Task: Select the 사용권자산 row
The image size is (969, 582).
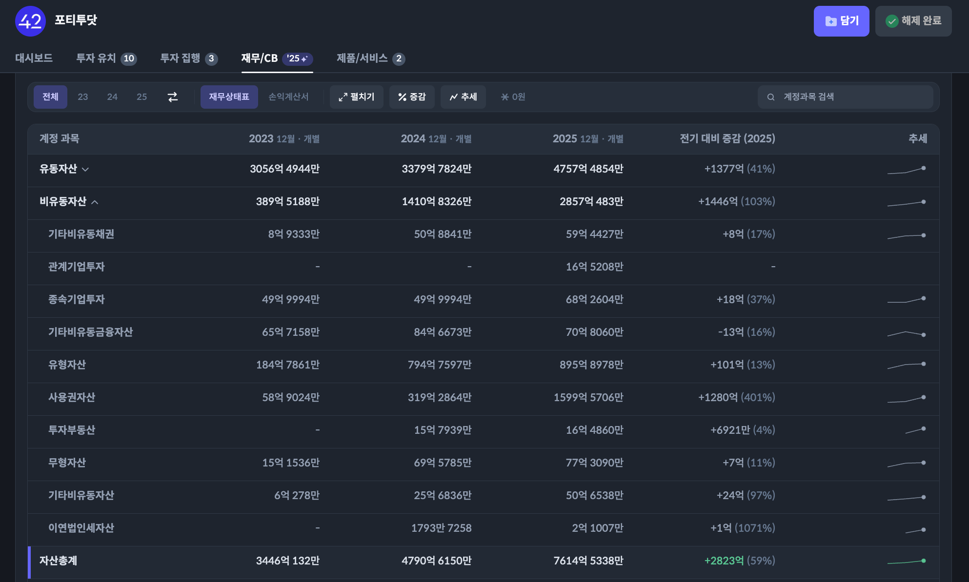Action: (72, 397)
